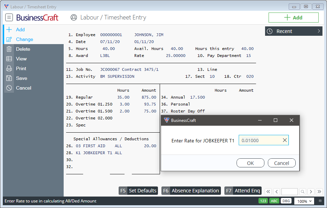Click the record search input box
This screenshot has width=327, height=208.
(x=289, y=192)
